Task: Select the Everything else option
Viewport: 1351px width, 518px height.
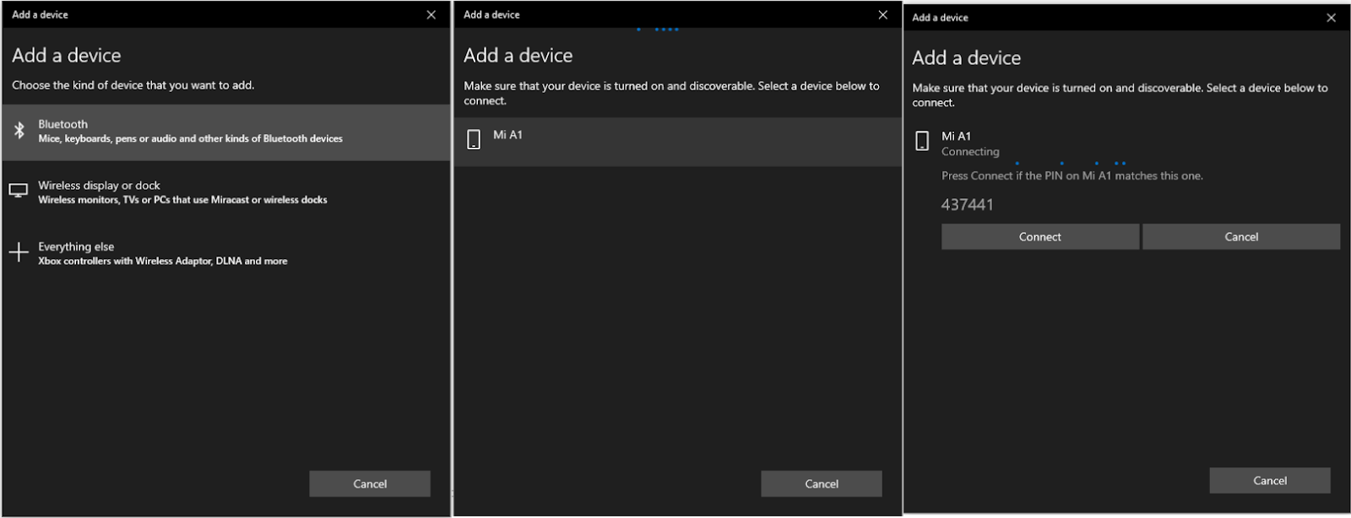Action: click(226, 253)
